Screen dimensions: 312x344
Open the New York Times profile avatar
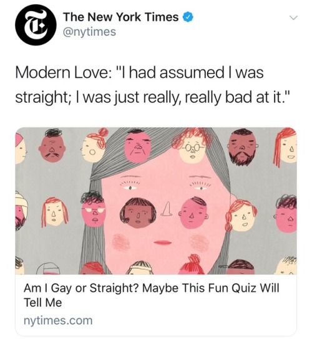pyautogui.click(x=36, y=25)
